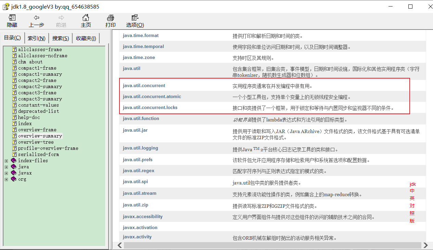Screen dimensions: 433x250
Task: Open java.util.spi package link
Action: 135,181
